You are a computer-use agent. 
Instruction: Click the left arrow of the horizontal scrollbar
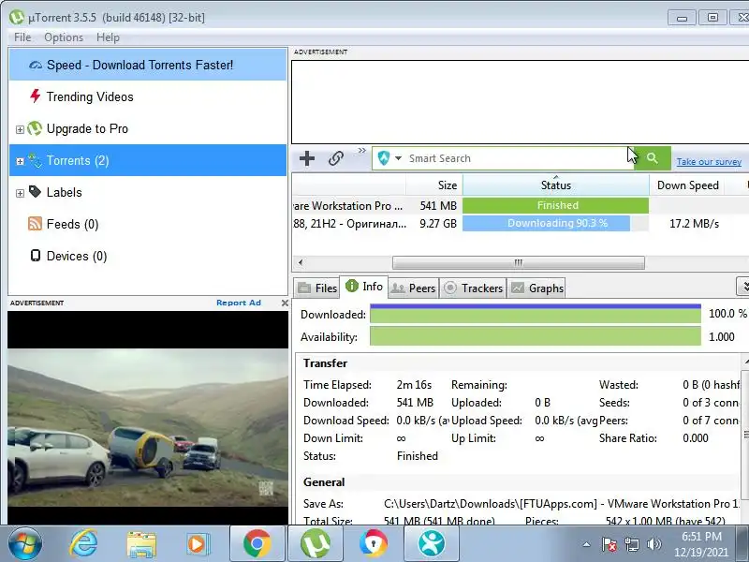coord(301,262)
